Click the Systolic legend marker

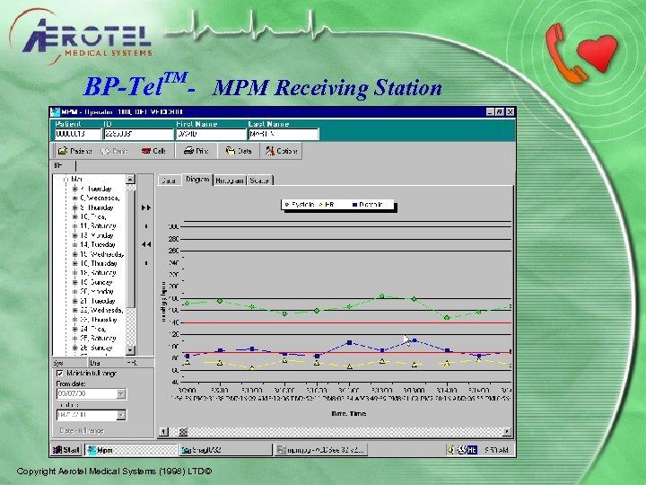pyautogui.click(x=287, y=205)
